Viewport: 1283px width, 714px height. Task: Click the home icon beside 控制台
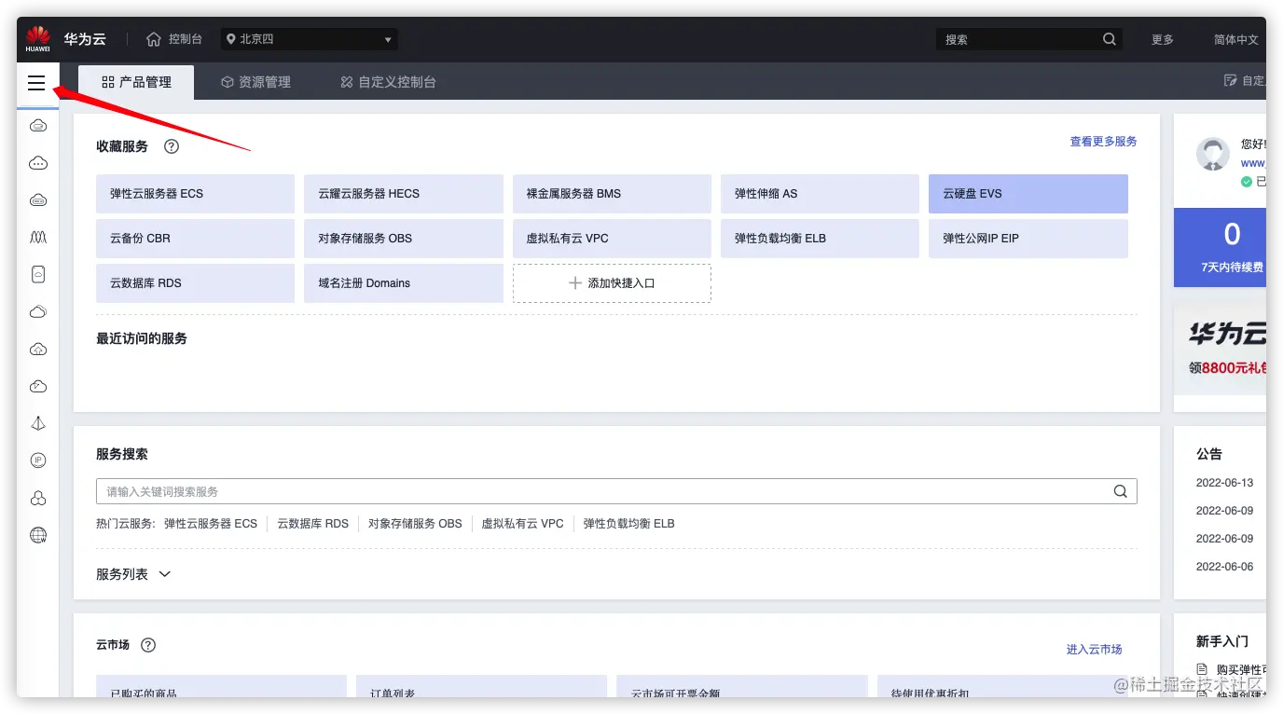pyautogui.click(x=154, y=39)
